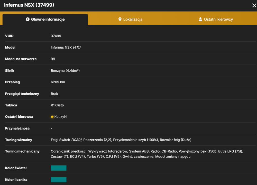The width and height of the screenshot is (257, 185).
Task: Select mileage value 6209 km
Action: [x=58, y=82]
